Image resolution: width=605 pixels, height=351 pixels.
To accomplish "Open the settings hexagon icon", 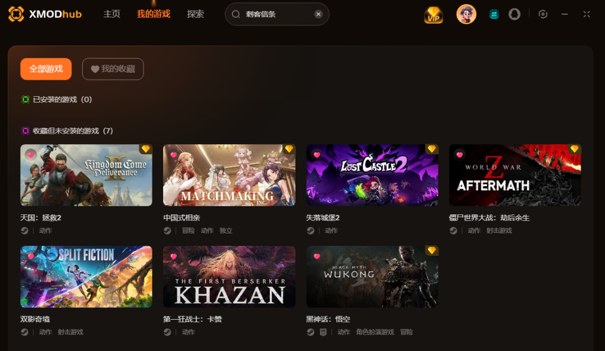I will tap(543, 14).
